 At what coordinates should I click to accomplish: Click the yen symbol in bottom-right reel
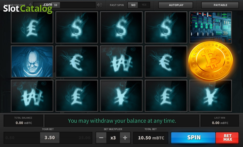[x=211, y=96]
